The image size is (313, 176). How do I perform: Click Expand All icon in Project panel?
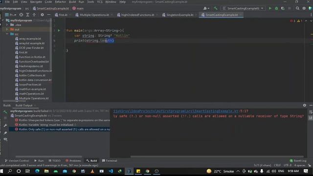27,15
